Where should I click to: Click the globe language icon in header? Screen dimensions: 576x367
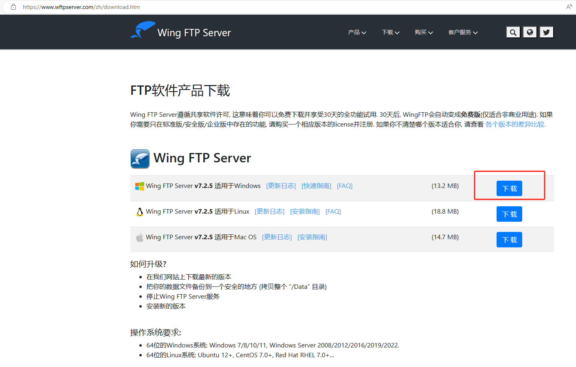point(530,32)
